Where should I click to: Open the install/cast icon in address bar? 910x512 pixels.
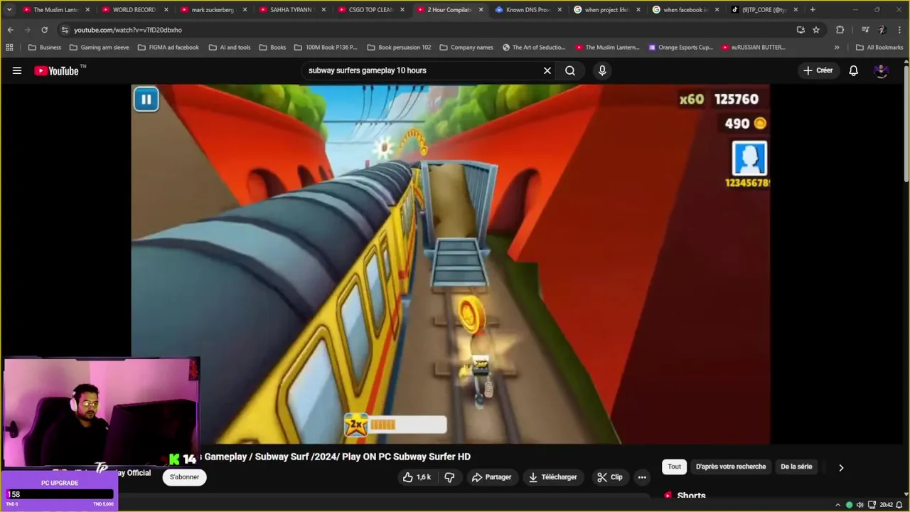[801, 30]
